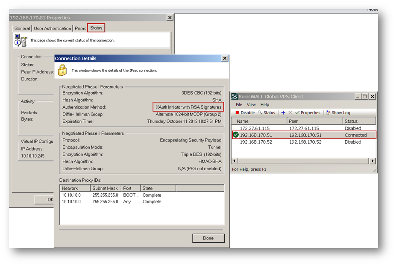Image resolution: width=396 pixels, height=266 pixels.
Task: Click the OK button in Properties window
Action: coord(45,199)
